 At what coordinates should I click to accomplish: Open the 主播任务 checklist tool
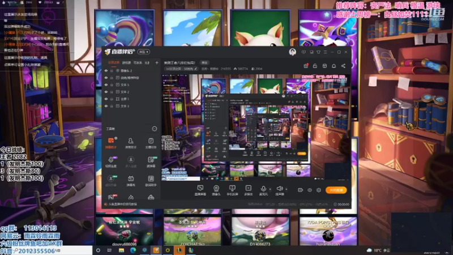point(151,143)
